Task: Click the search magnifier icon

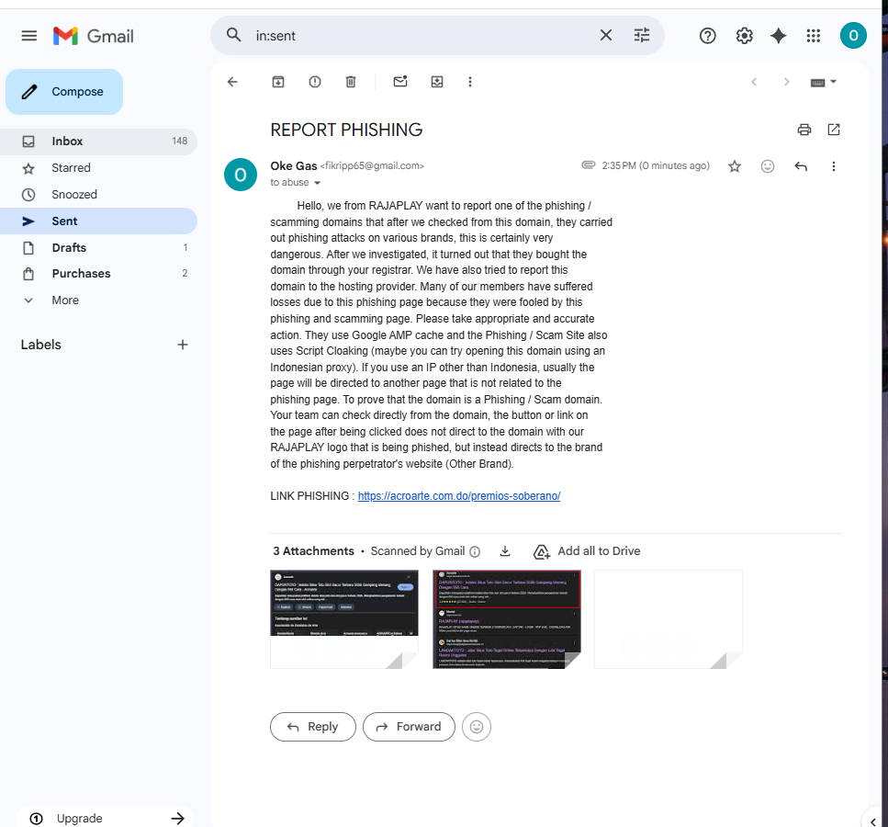Action: [233, 35]
